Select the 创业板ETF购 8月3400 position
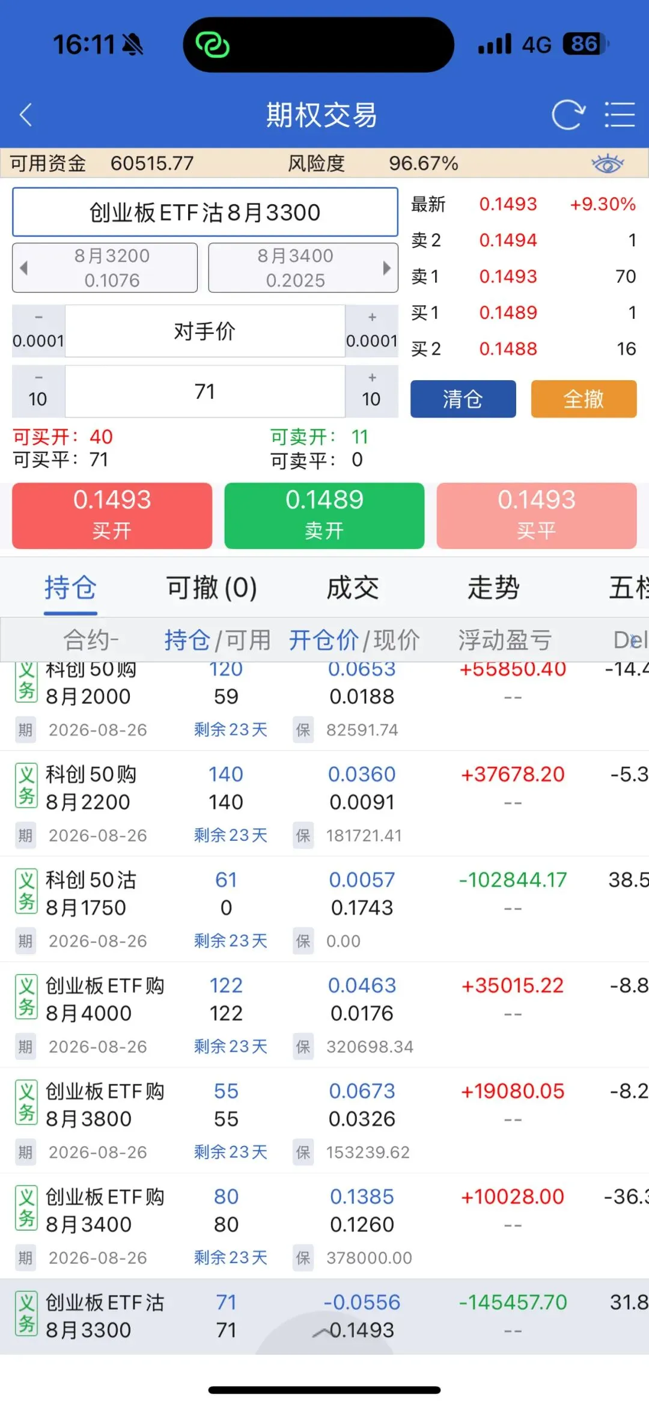649x1406 pixels. pyautogui.click(x=324, y=1226)
